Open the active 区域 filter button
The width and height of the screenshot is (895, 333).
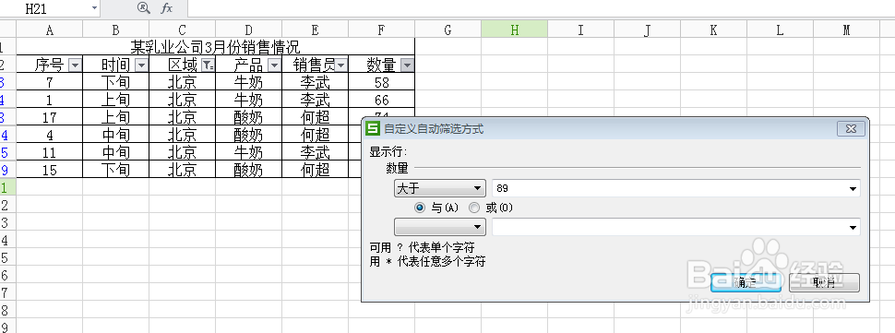point(208,65)
